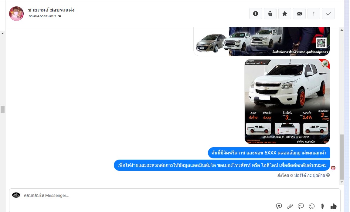Image resolution: width=350 pixels, height=212 pixels.
Task: Send a thumbs up like
Action: (334, 206)
